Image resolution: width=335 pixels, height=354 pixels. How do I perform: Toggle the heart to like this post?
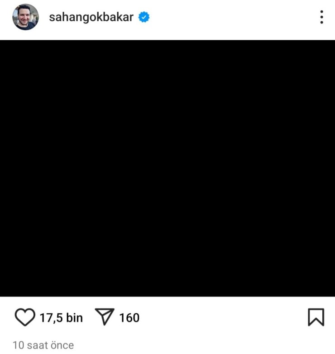coord(25,317)
